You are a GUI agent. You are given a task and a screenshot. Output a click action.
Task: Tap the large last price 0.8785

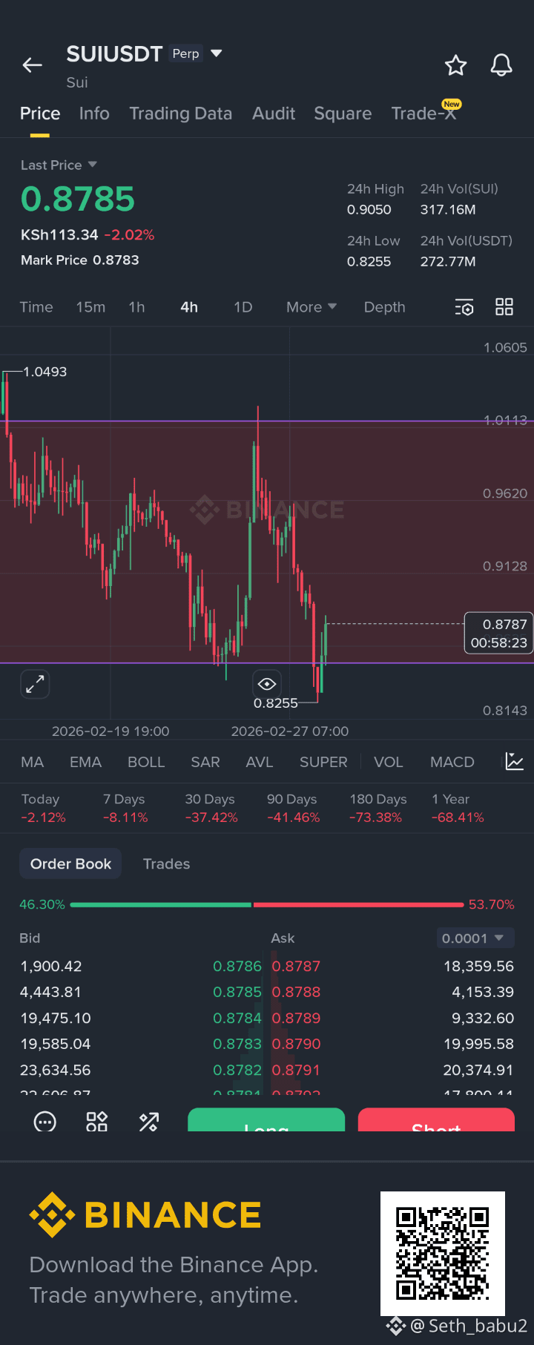78,200
